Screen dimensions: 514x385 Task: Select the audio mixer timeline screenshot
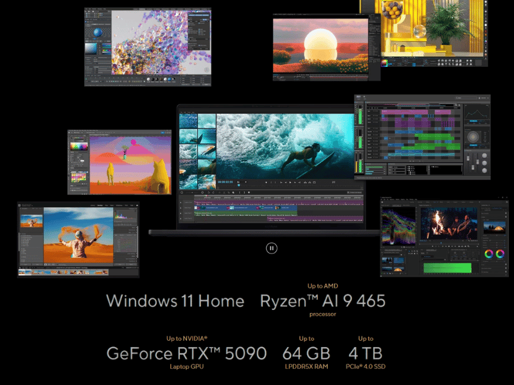point(422,137)
